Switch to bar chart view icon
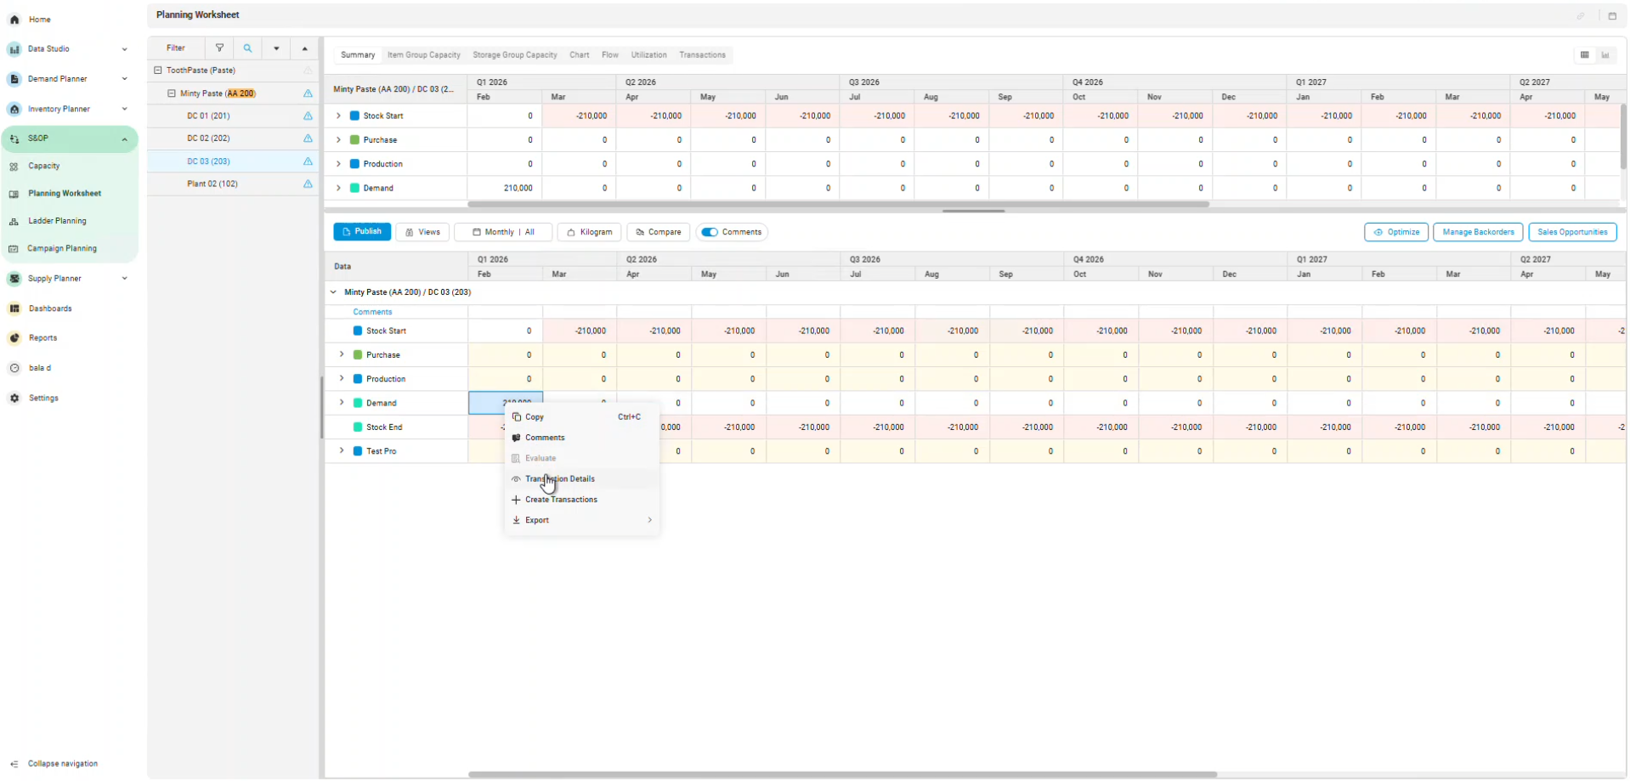 tap(1605, 55)
